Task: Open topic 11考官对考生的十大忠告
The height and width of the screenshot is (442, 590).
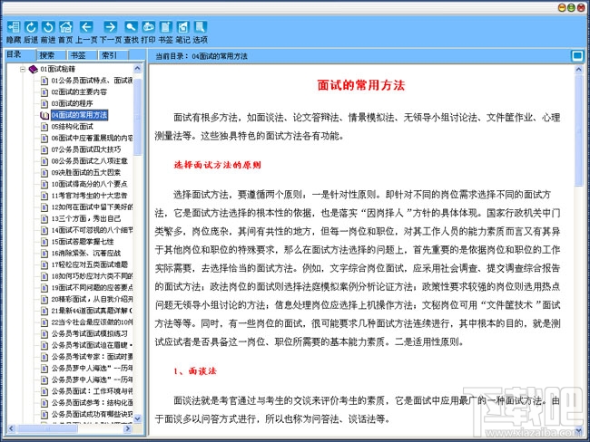Action: point(90,196)
